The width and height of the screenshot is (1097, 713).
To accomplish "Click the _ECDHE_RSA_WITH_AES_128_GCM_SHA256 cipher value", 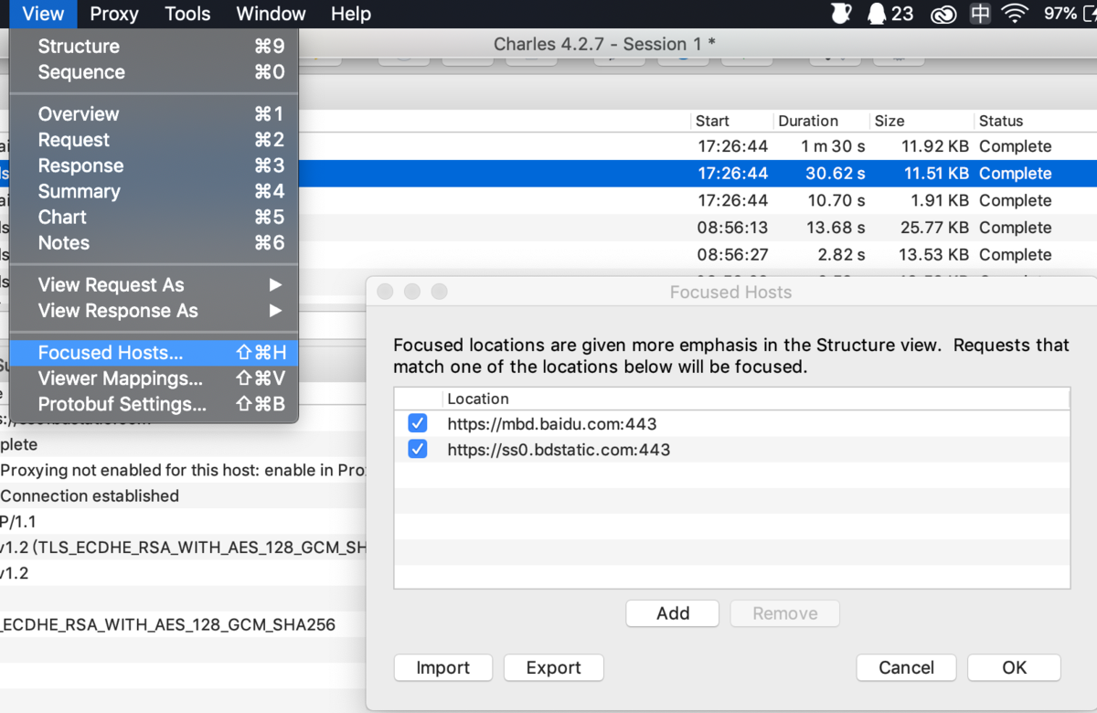I will pos(168,625).
